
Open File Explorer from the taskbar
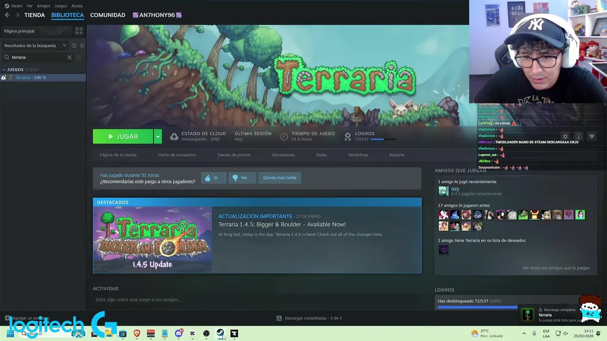[x=109, y=333]
